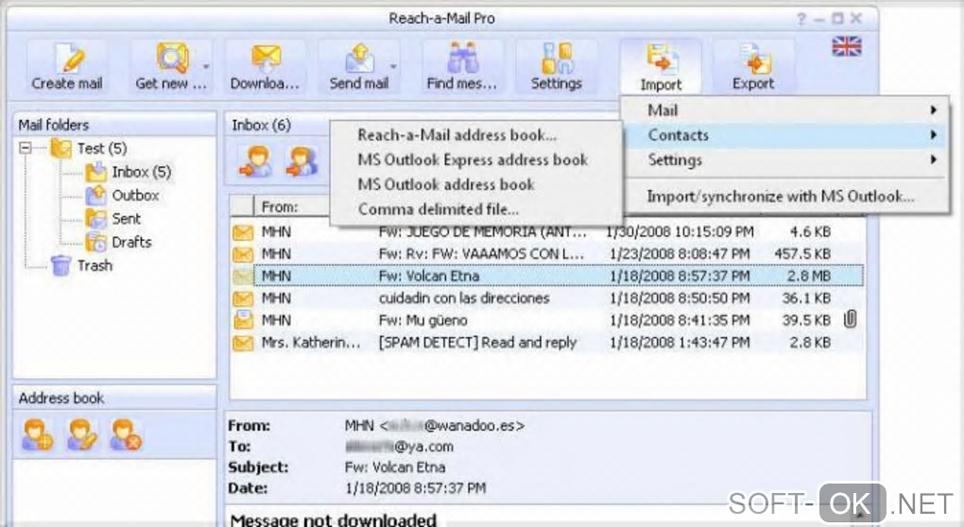Open the Settings toolbar icon
This screenshot has width=964, height=527.
pos(557,67)
